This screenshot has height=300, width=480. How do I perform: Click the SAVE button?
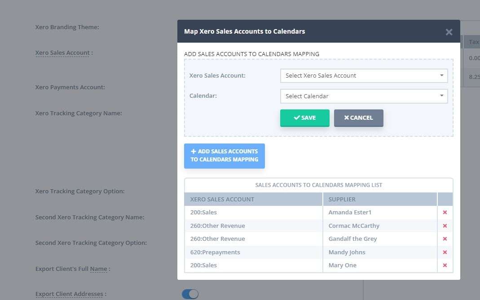click(x=304, y=117)
